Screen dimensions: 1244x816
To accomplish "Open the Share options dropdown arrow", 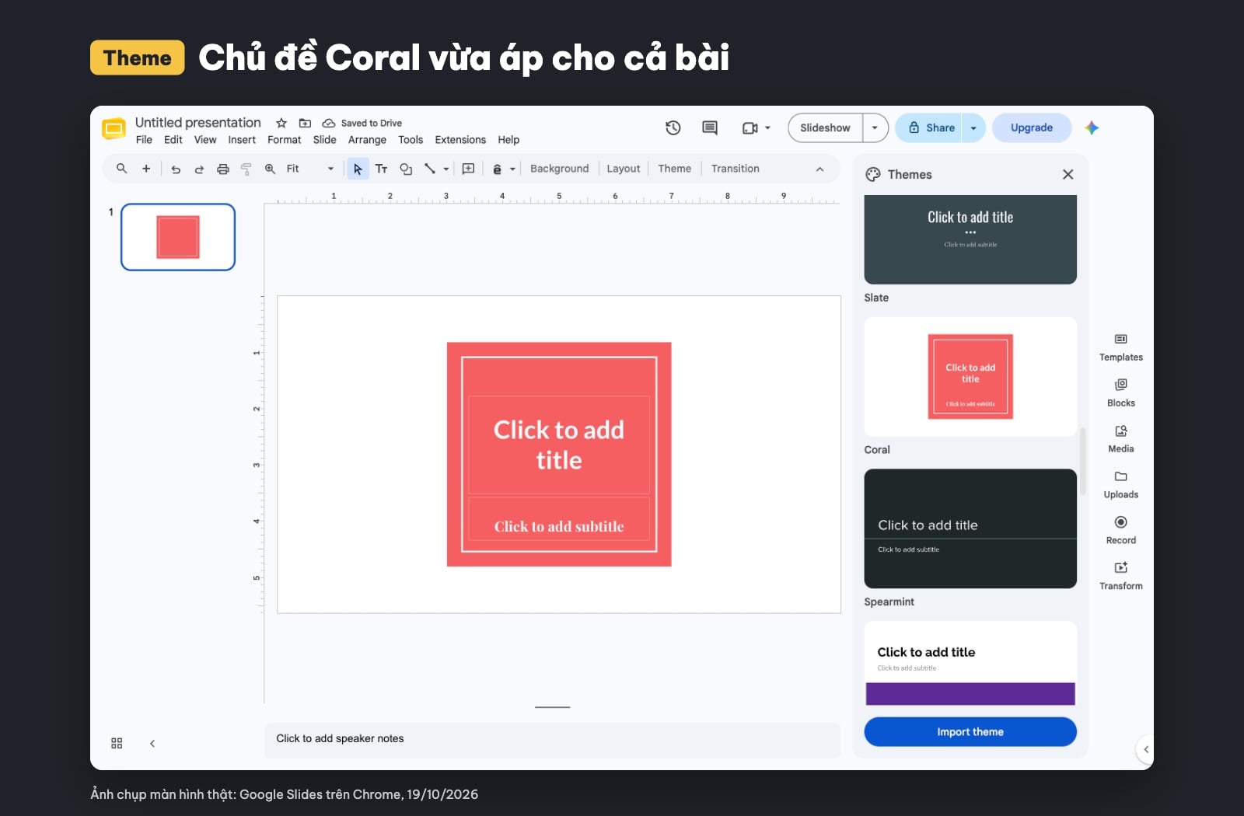I will (973, 128).
